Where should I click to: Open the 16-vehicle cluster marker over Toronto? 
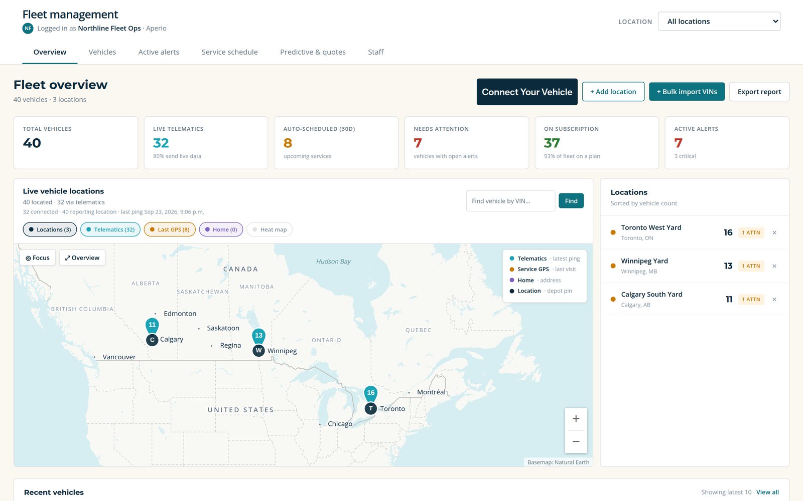coord(370,393)
